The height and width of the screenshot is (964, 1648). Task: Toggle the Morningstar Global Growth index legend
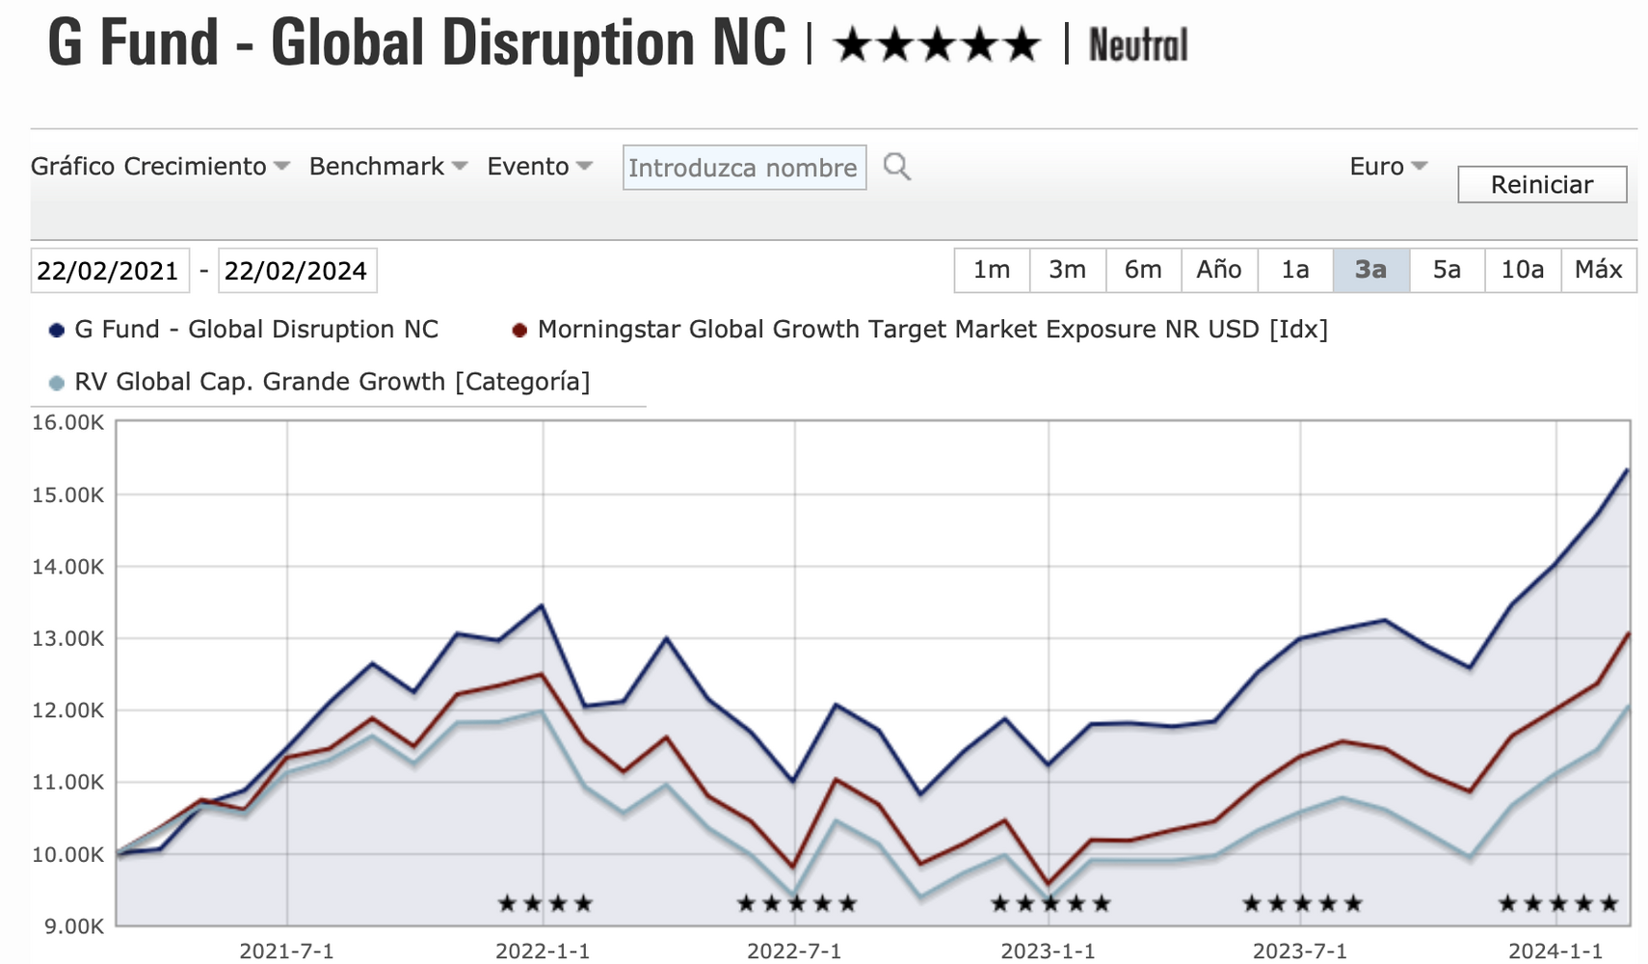(520, 331)
